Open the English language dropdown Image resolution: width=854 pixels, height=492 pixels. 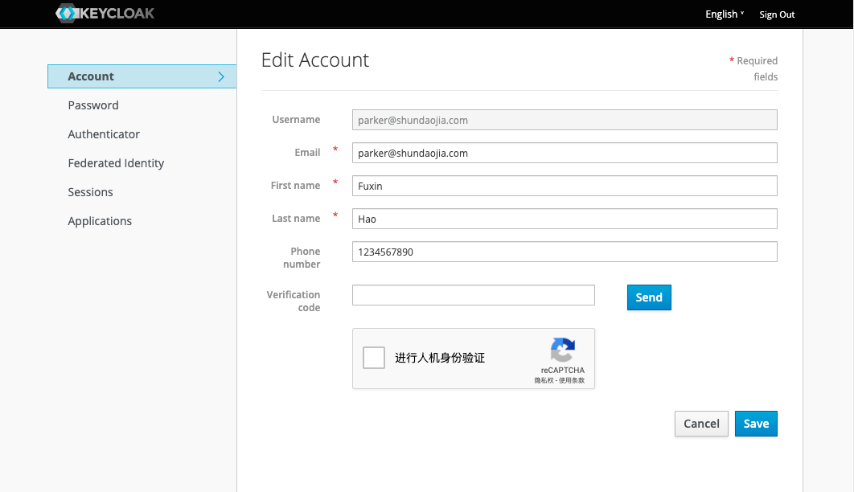point(725,14)
